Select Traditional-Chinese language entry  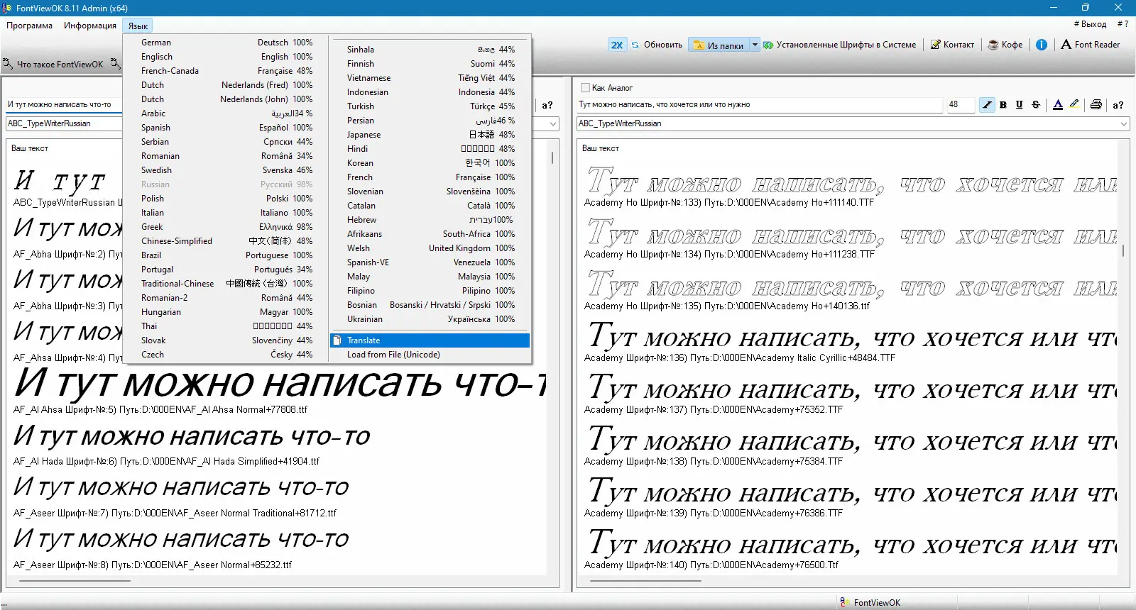226,284
